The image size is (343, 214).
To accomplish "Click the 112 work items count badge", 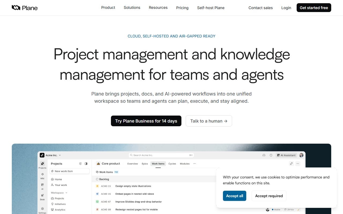I will pos(116,172).
